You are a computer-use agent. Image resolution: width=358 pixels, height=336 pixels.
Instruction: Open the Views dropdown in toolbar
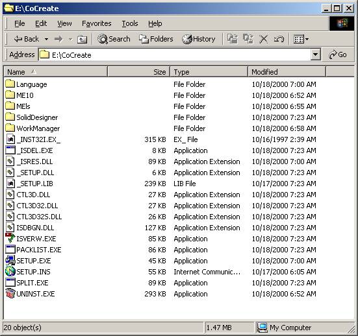click(x=301, y=39)
